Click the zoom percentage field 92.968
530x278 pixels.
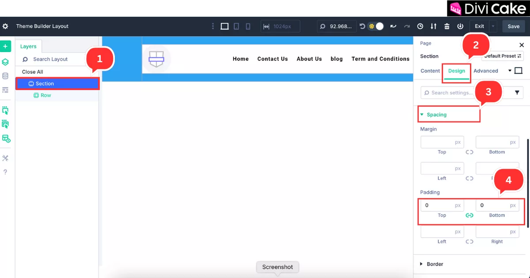[337, 26]
